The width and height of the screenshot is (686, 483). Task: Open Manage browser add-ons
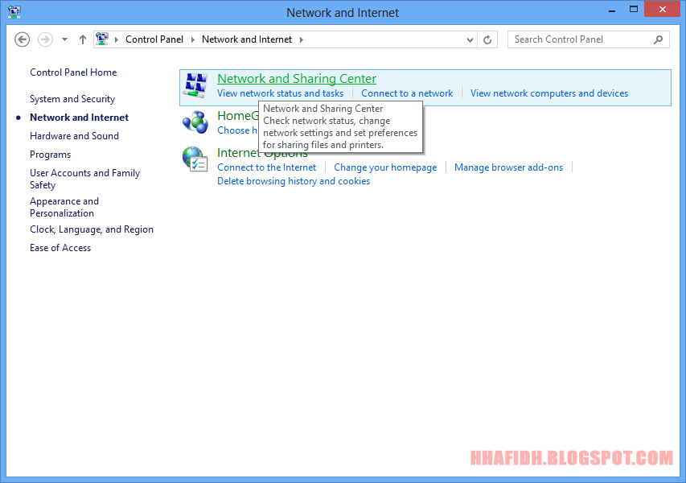pos(508,167)
